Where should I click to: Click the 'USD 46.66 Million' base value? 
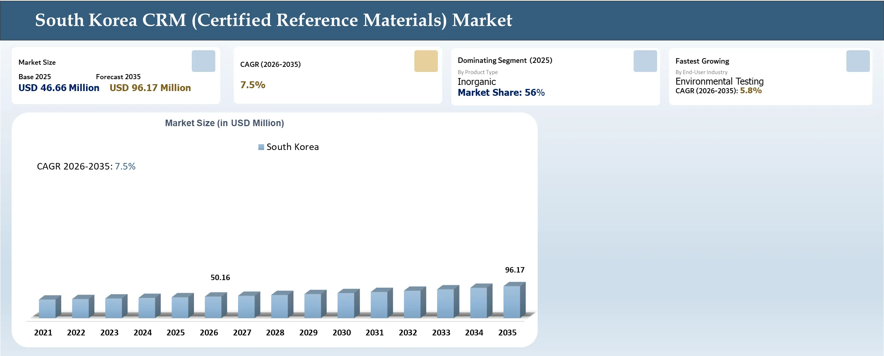59,88
